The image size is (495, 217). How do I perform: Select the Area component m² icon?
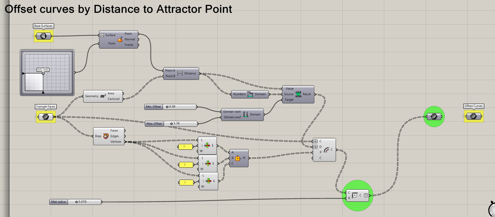pyautogui.click(x=103, y=96)
